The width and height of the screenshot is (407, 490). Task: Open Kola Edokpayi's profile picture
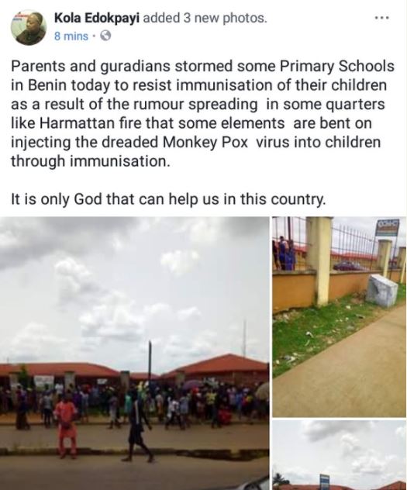pyautogui.click(x=29, y=27)
